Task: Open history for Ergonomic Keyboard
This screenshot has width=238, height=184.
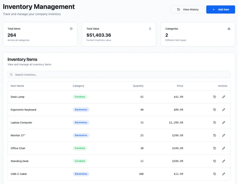Action: [214, 110]
